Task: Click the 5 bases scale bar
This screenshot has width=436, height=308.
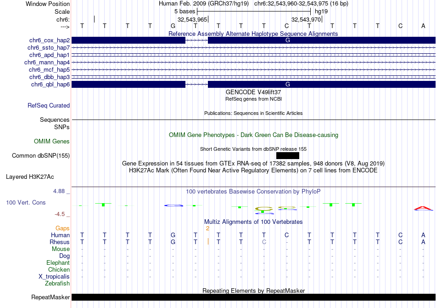Action: [x=254, y=11]
